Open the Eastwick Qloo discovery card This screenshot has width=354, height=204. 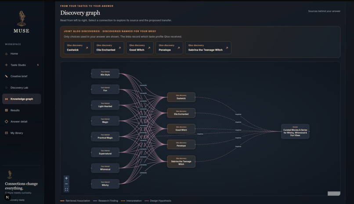click(x=77, y=47)
